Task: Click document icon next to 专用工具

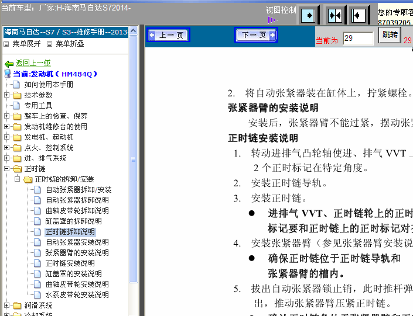Action: click(x=16, y=106)
